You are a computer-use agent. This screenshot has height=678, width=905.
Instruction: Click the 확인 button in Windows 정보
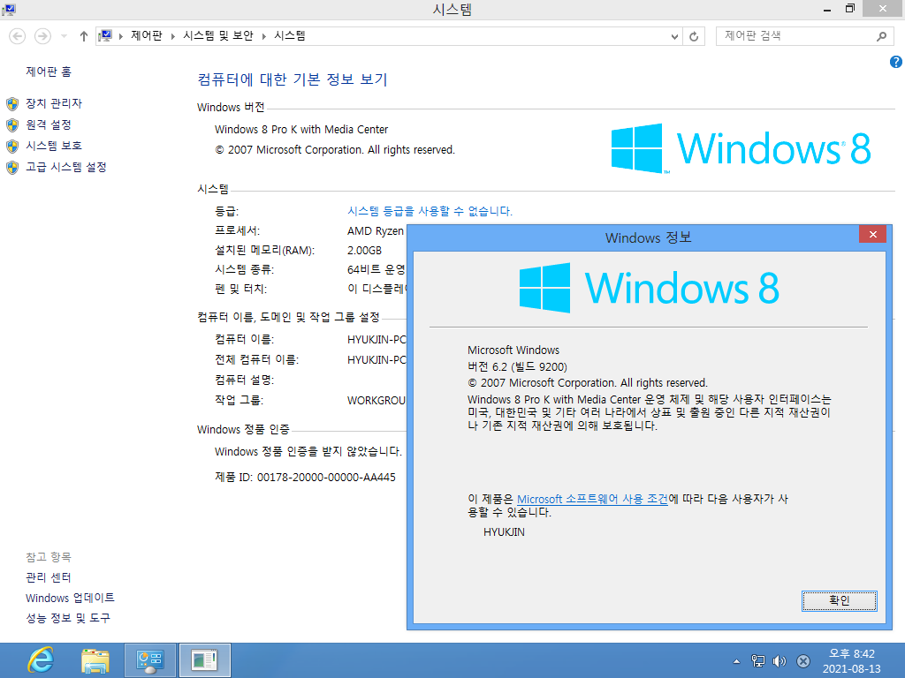[x=840, y=600]
